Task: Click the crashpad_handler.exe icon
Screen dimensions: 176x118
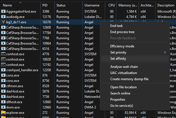Action: pos(3,70)
